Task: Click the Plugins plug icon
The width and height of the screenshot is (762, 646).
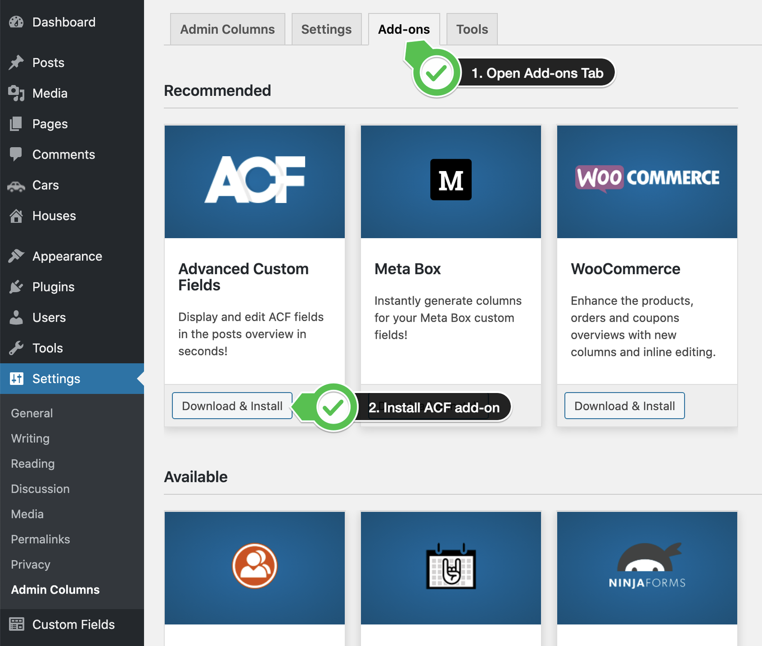Action: (16, 287)
